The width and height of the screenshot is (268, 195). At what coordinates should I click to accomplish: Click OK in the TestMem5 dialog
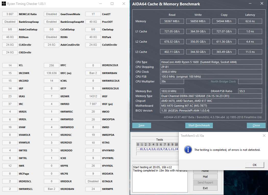[254, 165]
